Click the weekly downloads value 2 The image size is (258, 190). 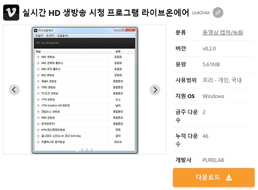pos(204,112)
